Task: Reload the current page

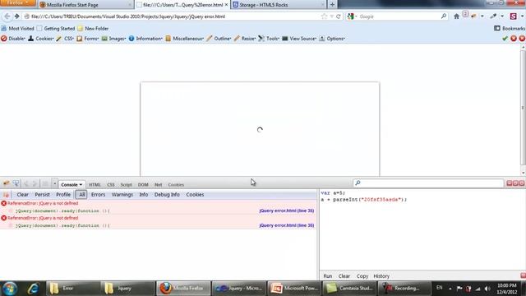Action: [x=339, y=16]
